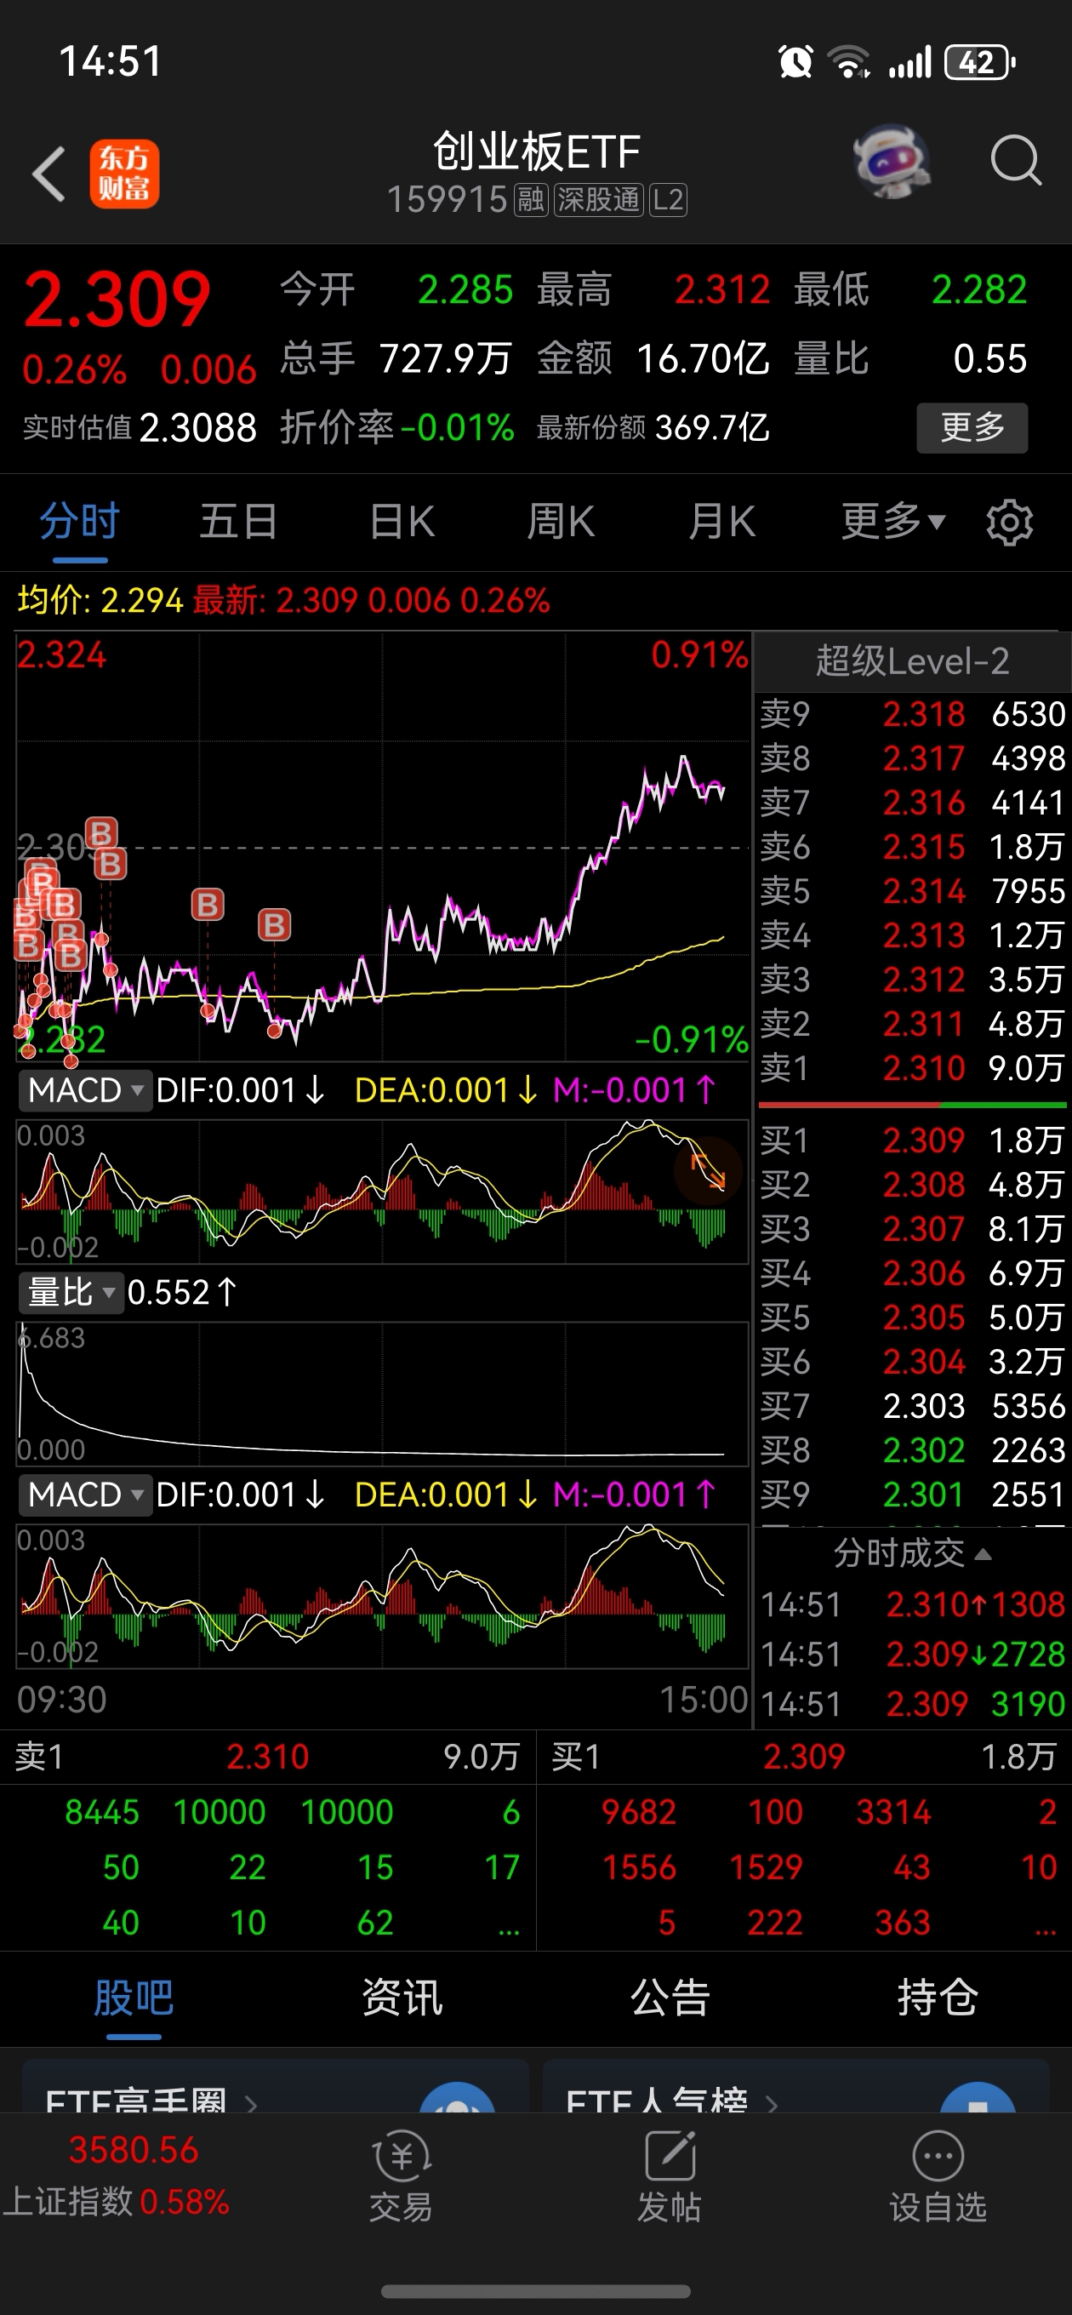The width and height of the screenshot is (1072, 2315).
Task: Tap the alarm icon in status bar
Action: 795,62
